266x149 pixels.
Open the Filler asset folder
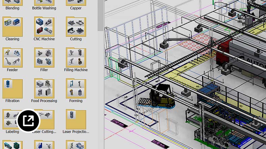coord(44,58)
